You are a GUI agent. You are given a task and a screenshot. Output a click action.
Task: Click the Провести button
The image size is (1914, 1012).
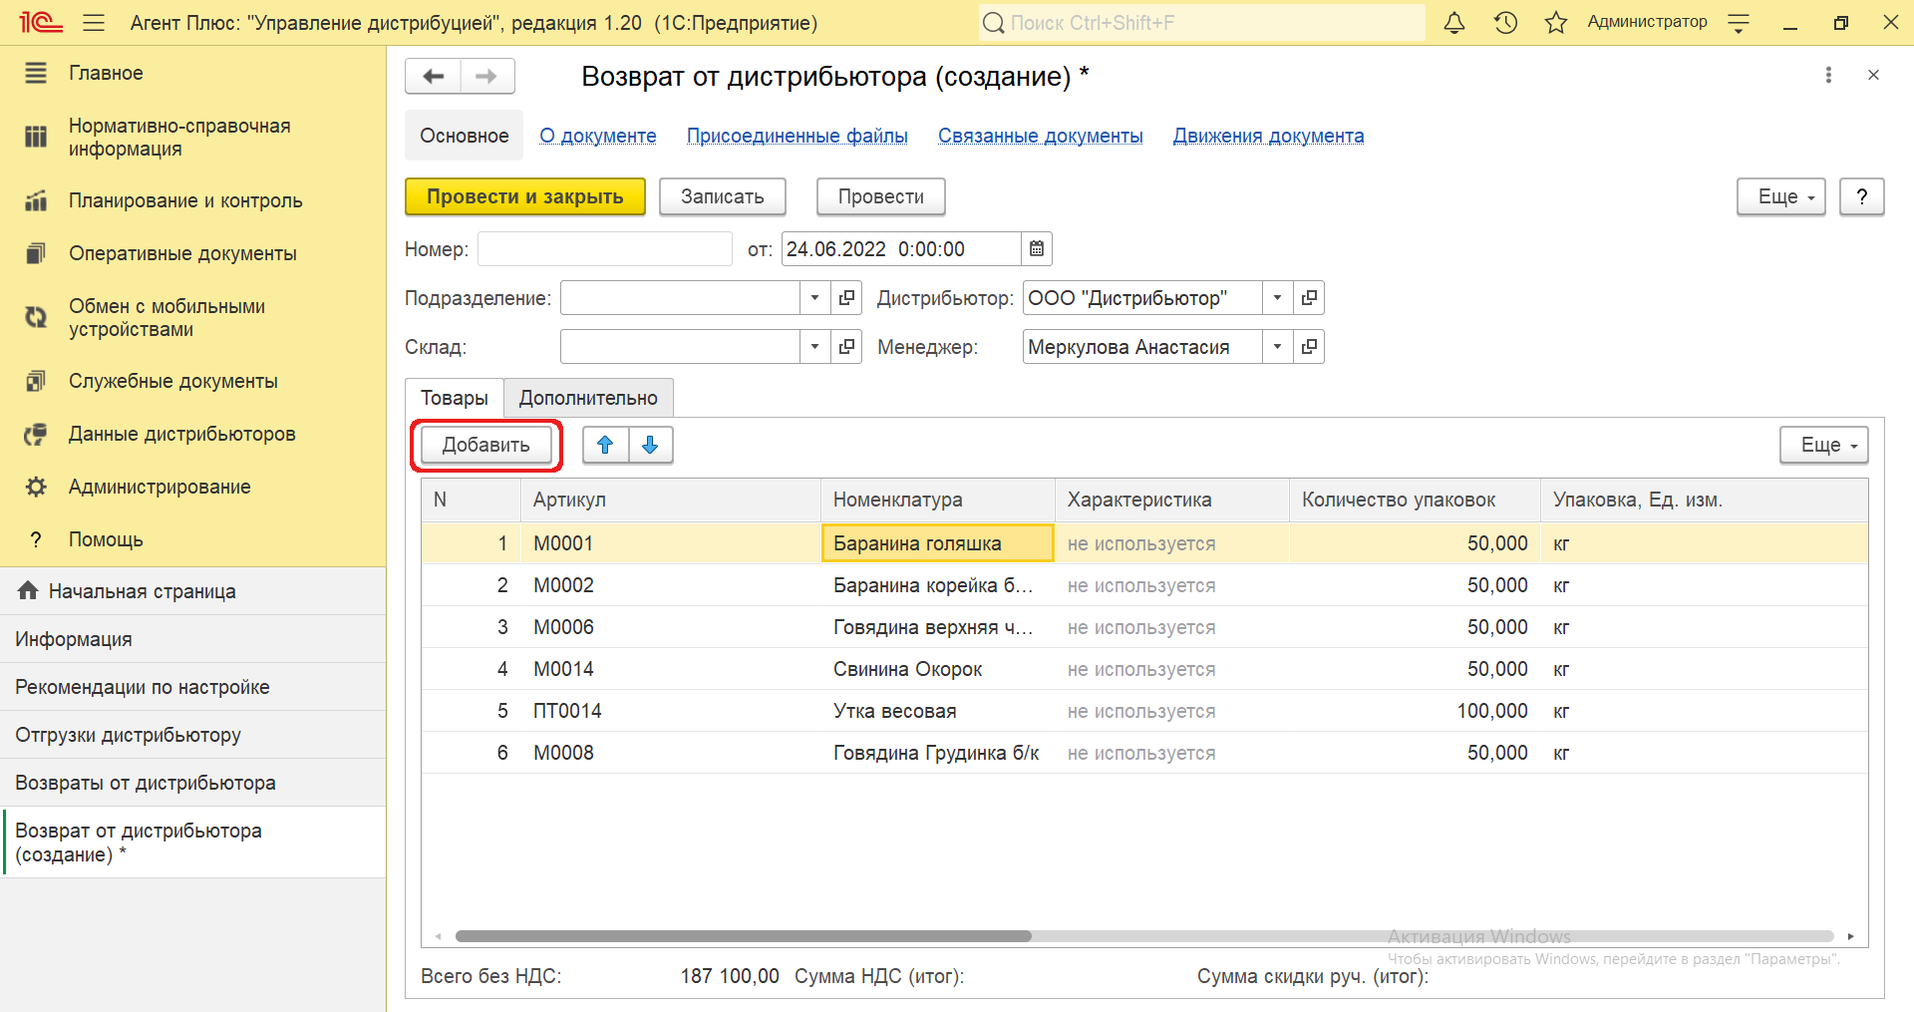(881, 196)
